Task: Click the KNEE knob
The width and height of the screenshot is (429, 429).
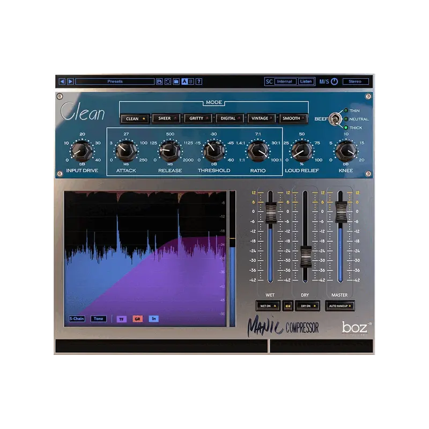Action: pyautogui.click(x=346, y=151)
